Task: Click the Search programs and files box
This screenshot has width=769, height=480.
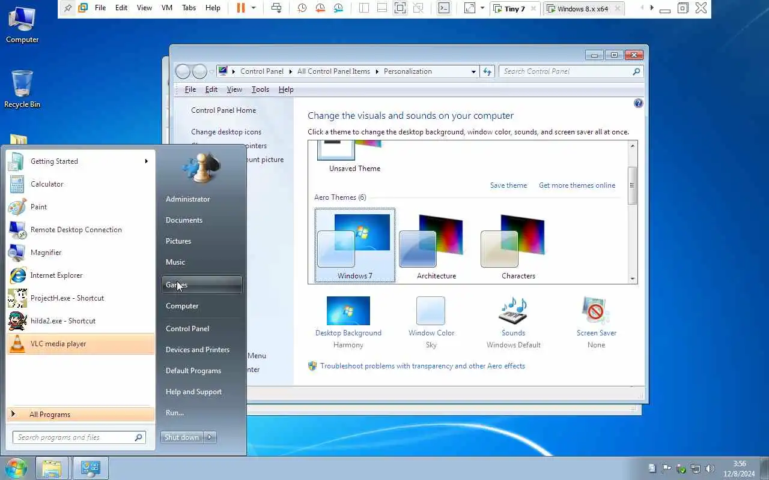Action: coord(79,437)
